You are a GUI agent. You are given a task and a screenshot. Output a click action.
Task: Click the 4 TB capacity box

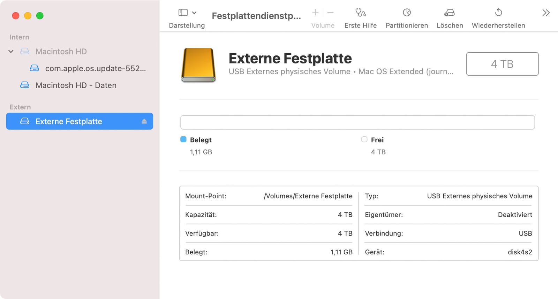502,64
